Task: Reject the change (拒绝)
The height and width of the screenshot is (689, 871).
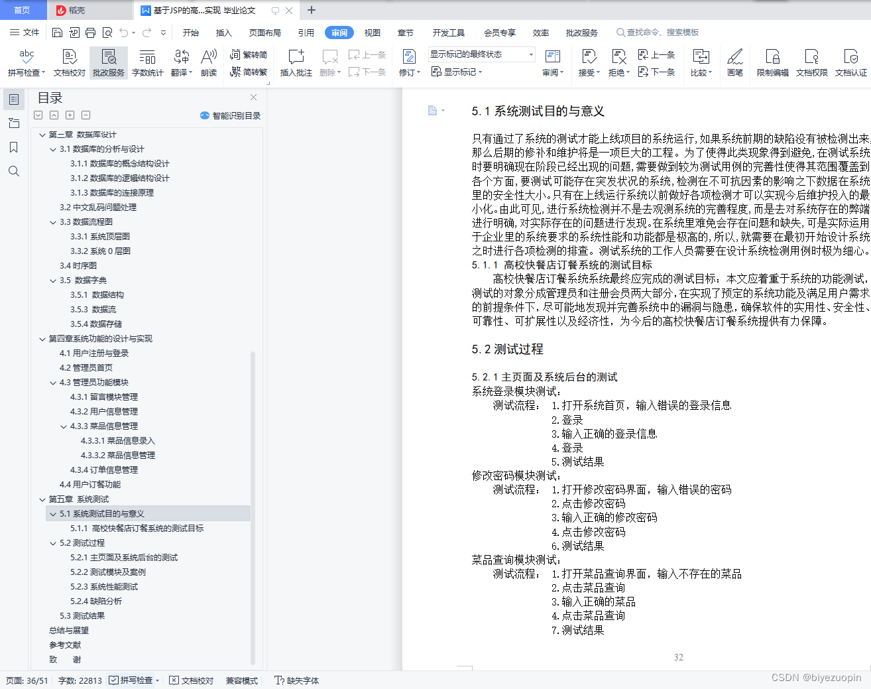Action: [619, 62]
